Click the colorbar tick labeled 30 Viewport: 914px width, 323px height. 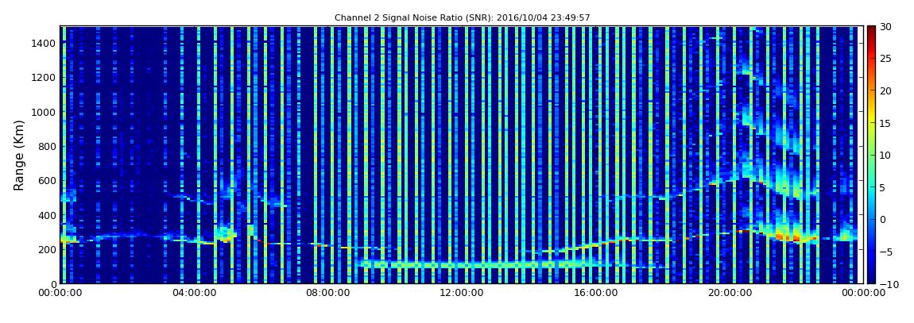pos(886,26)
